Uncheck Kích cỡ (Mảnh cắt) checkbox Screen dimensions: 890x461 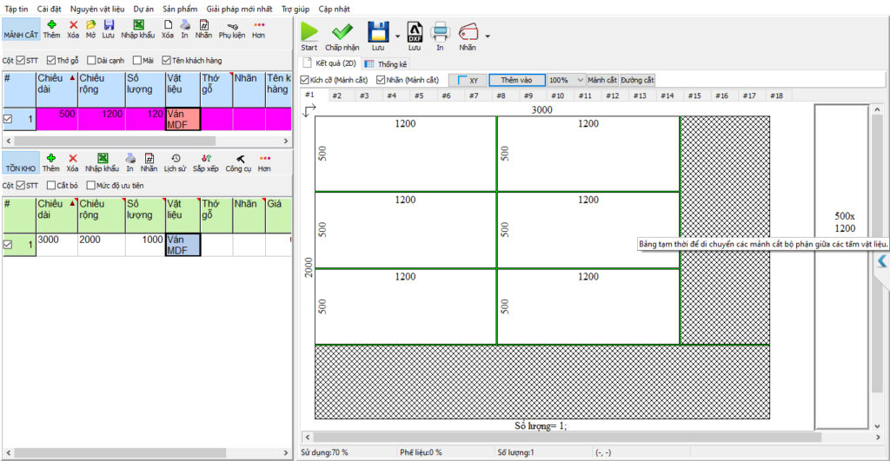coord(305,80)
